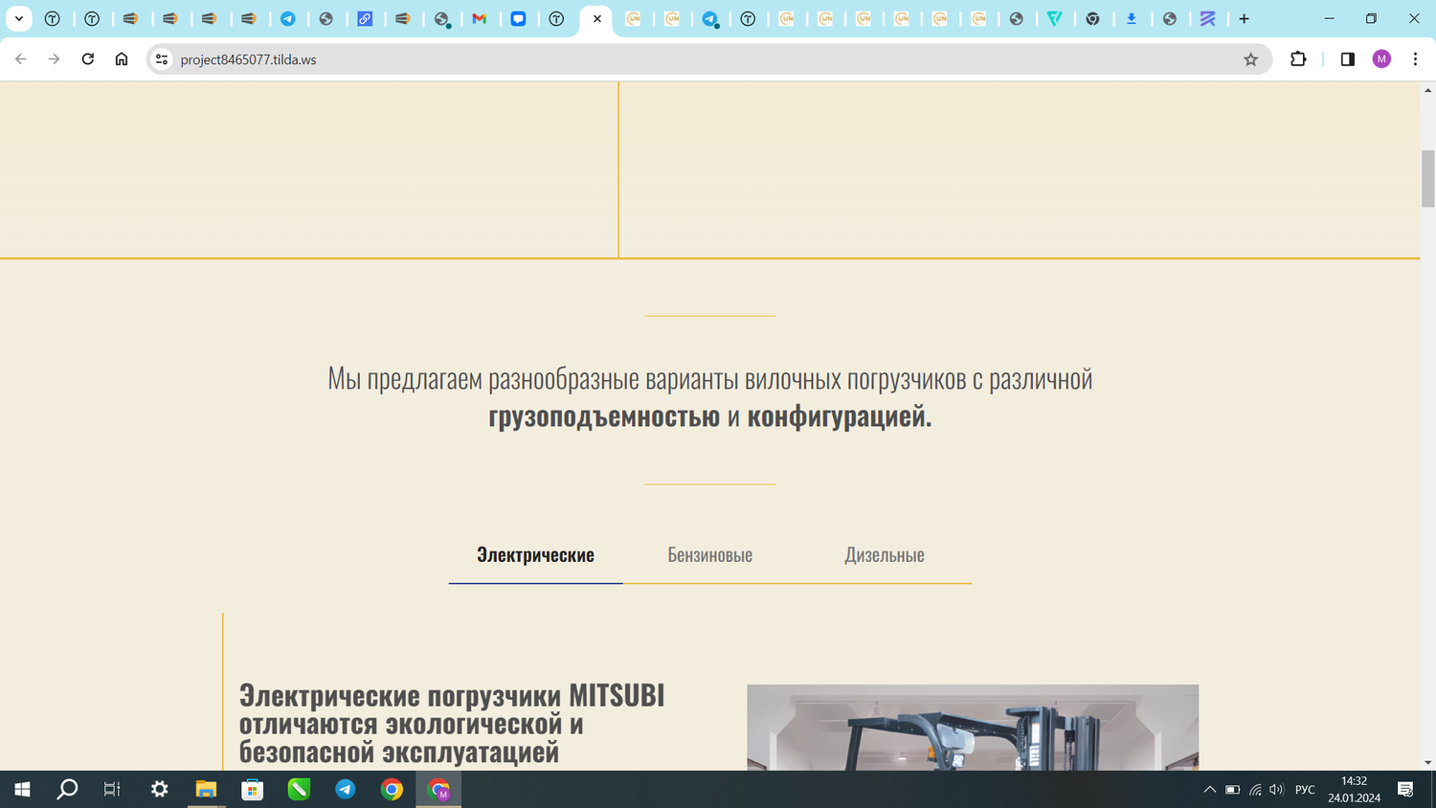This screenshot has height=808, width=1436.
Task: Go forward in browser history
Action: (54, 59)
